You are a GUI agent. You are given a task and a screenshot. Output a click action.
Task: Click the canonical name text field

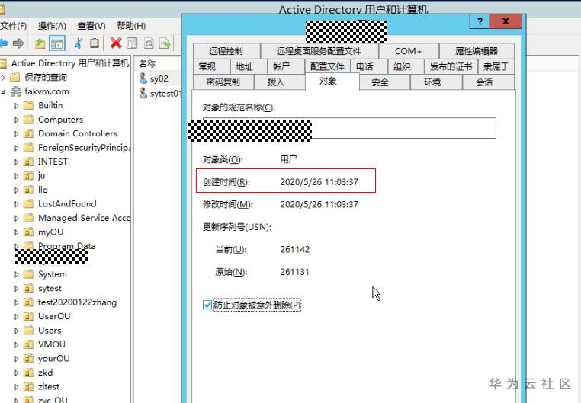(349, 128)
